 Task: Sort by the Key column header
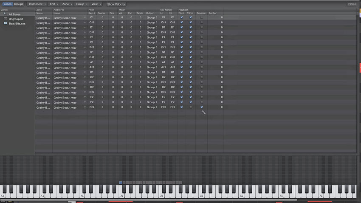click(92, 13)
